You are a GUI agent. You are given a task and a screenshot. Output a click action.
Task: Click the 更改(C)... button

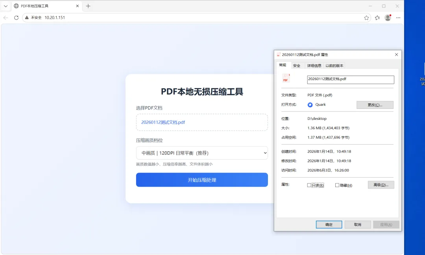375,105
